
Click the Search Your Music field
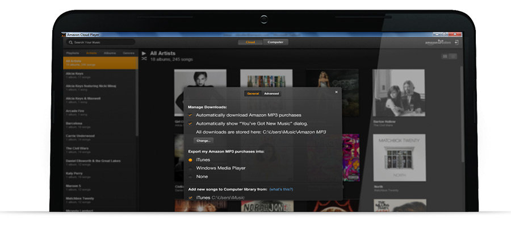(100, 43)
